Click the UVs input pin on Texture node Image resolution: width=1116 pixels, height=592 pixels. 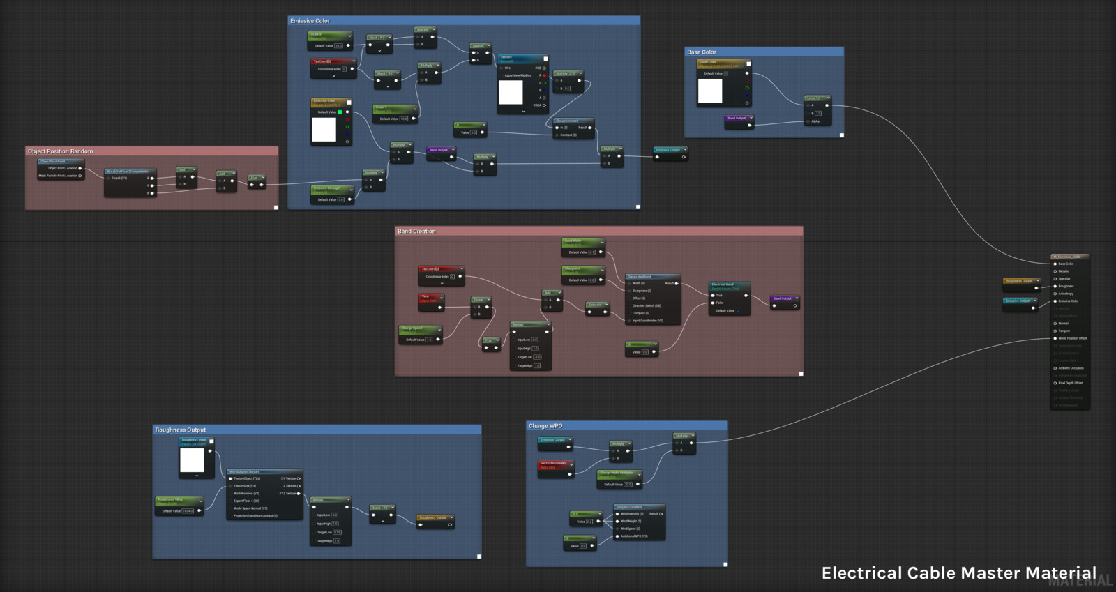501,68
